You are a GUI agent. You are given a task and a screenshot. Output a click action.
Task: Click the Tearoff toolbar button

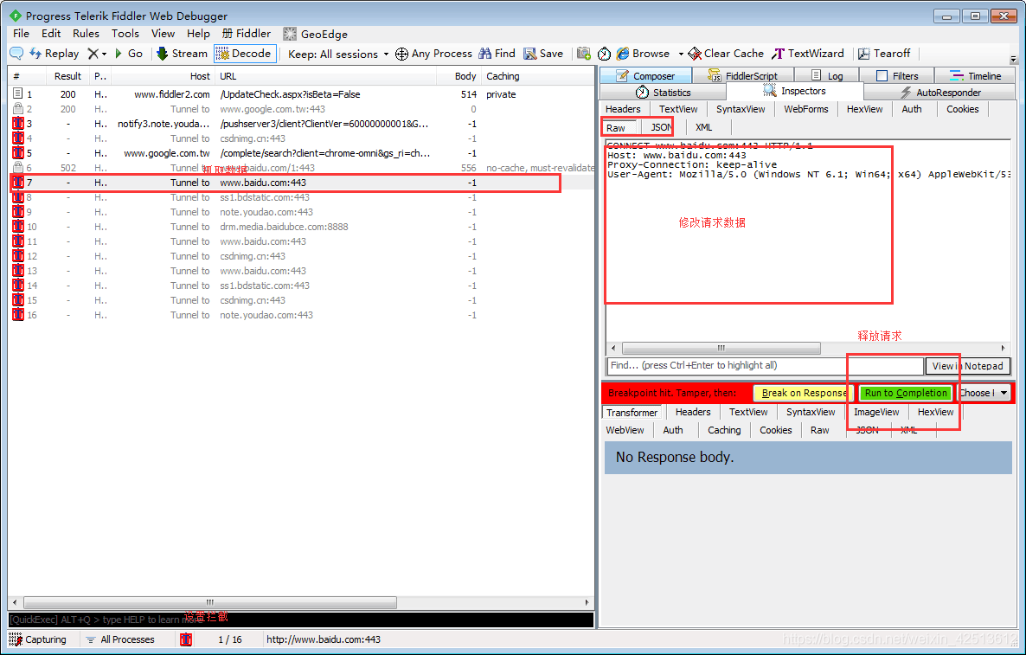[885, 54]
